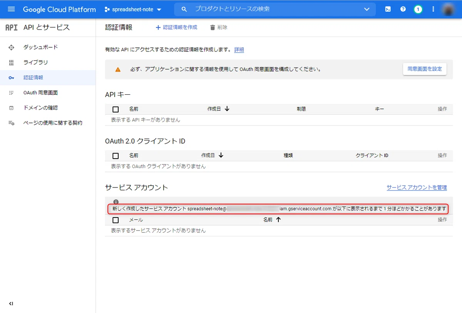Open サービス アカウントを管理 link

coord(417,187)
